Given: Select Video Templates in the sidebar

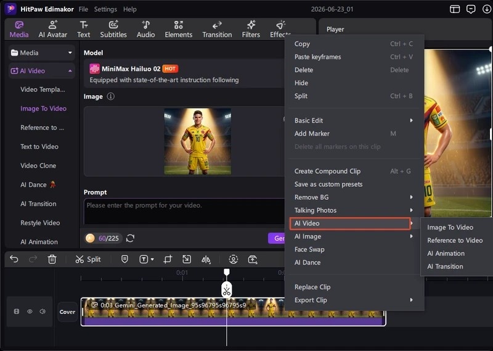Looking at the screenshot, I should [x=43, y=89].
